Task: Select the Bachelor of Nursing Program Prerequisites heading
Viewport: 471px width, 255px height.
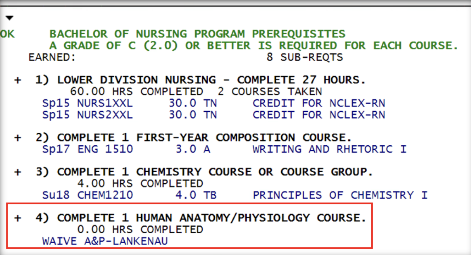Action: [x=197, y=34]
